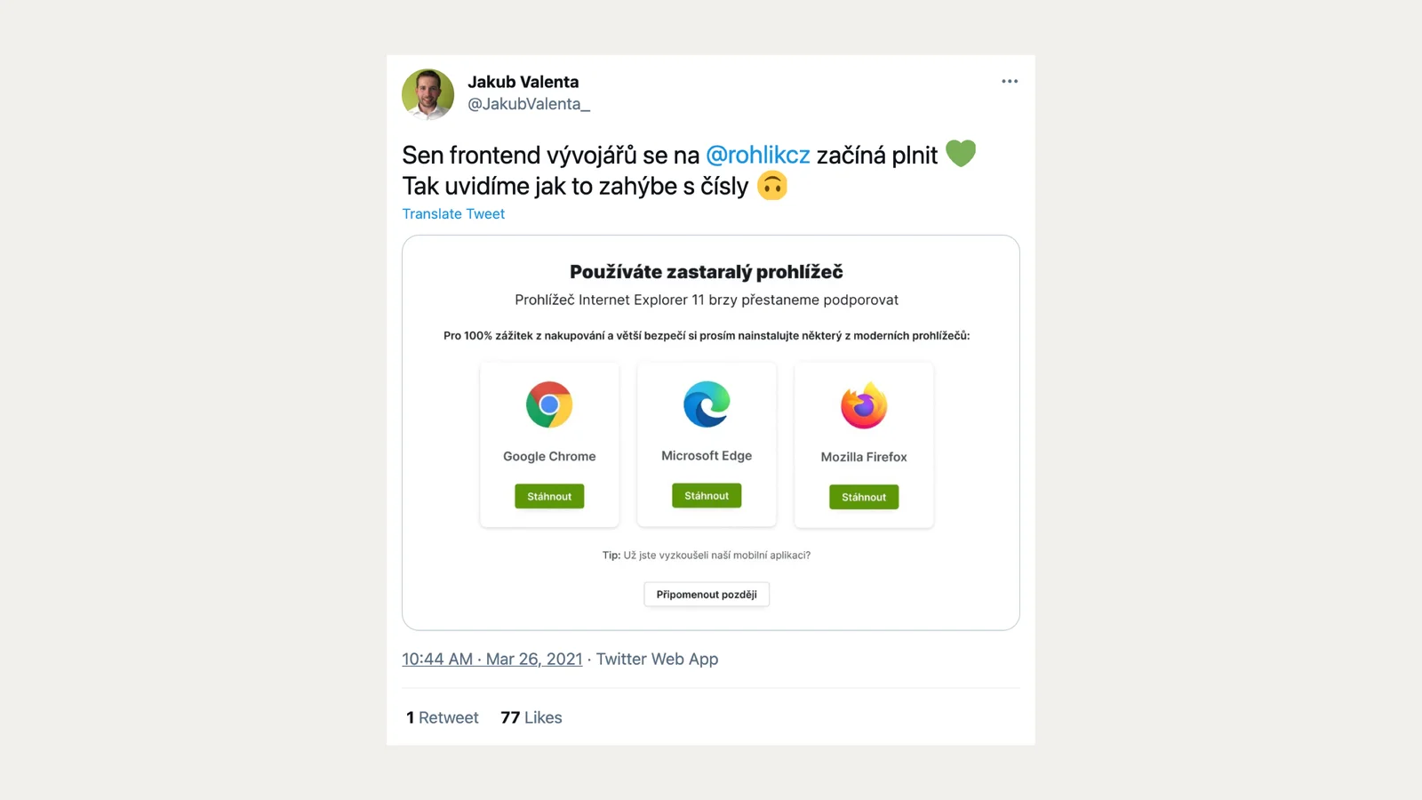This screenshot has height=800, width=1422.
Task: View the 77 Likes list
Action: click(531, 717)
